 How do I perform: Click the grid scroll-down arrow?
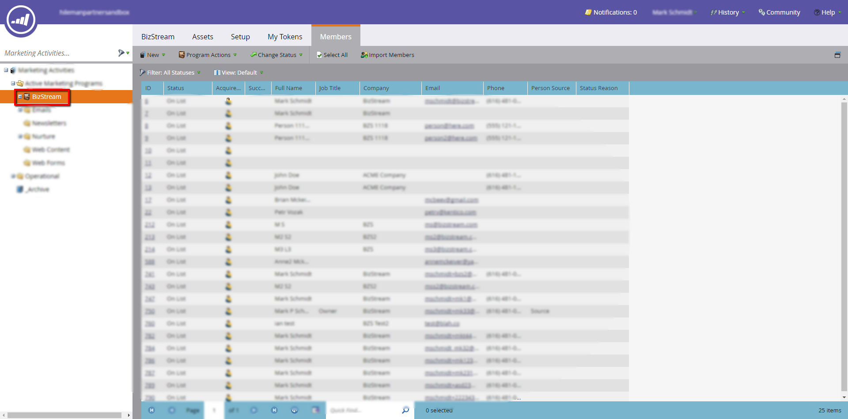pos(844,398)
